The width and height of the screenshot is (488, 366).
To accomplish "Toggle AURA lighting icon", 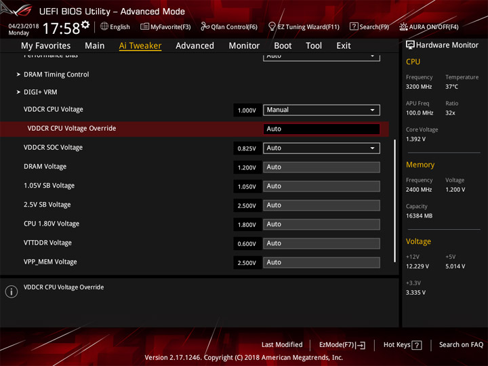I will (x=403, y=26).
